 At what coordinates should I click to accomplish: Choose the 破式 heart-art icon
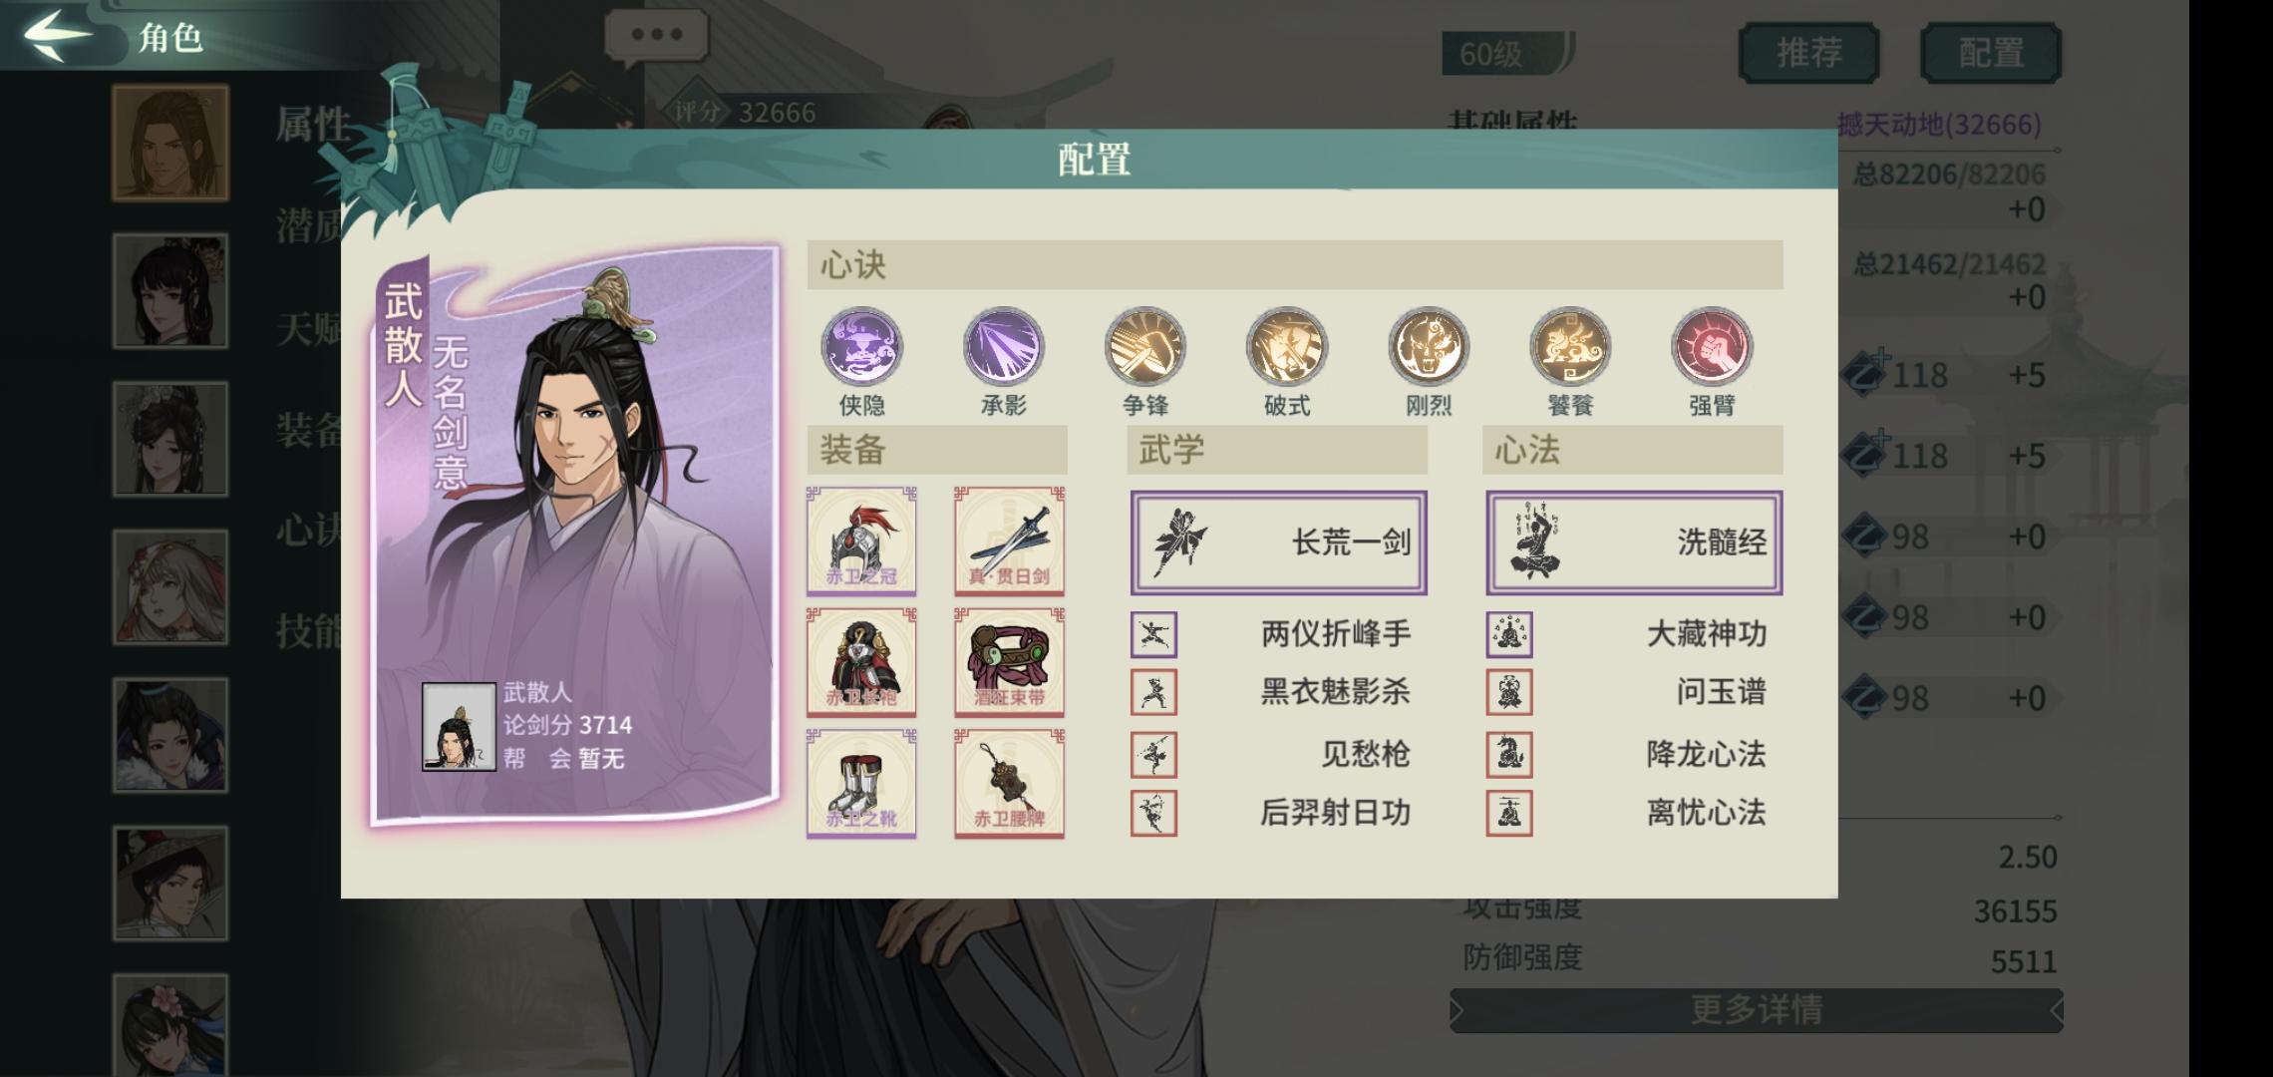pos(1286,348)
